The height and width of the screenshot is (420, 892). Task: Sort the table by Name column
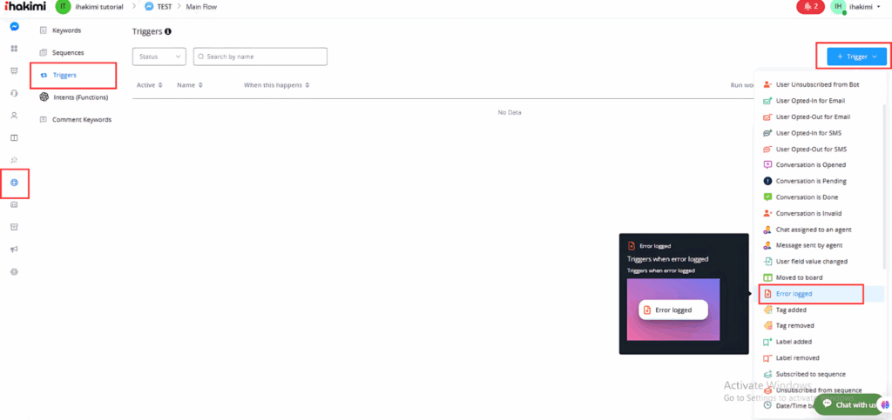pos(189,85)
